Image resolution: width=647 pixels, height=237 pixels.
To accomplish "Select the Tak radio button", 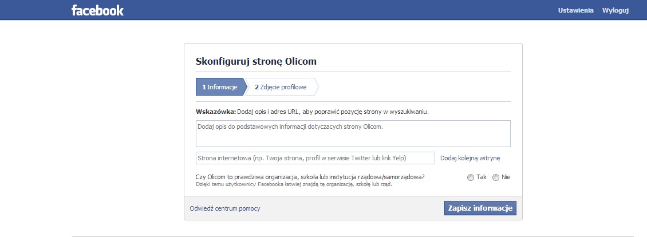I will point(471,177).
